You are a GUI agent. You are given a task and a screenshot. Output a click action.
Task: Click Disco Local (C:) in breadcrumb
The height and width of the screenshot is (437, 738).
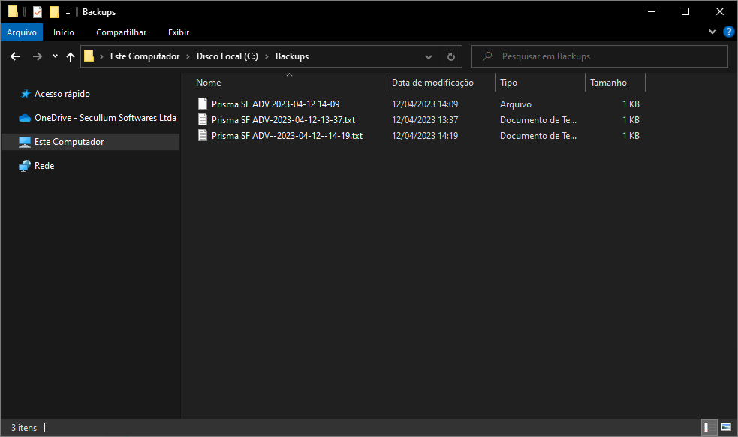coord(227,56)
